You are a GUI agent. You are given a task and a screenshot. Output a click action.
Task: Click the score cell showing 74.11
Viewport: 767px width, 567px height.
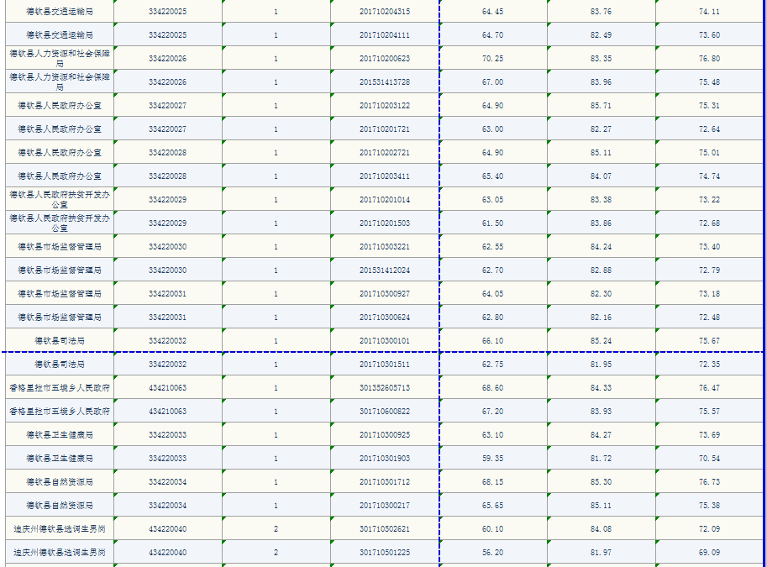[709, 12]
